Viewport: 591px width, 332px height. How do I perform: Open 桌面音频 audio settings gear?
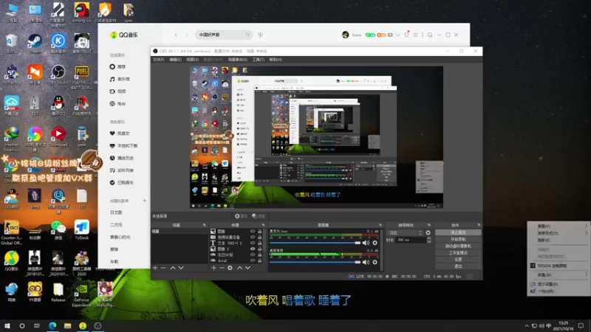coord(375,262)
